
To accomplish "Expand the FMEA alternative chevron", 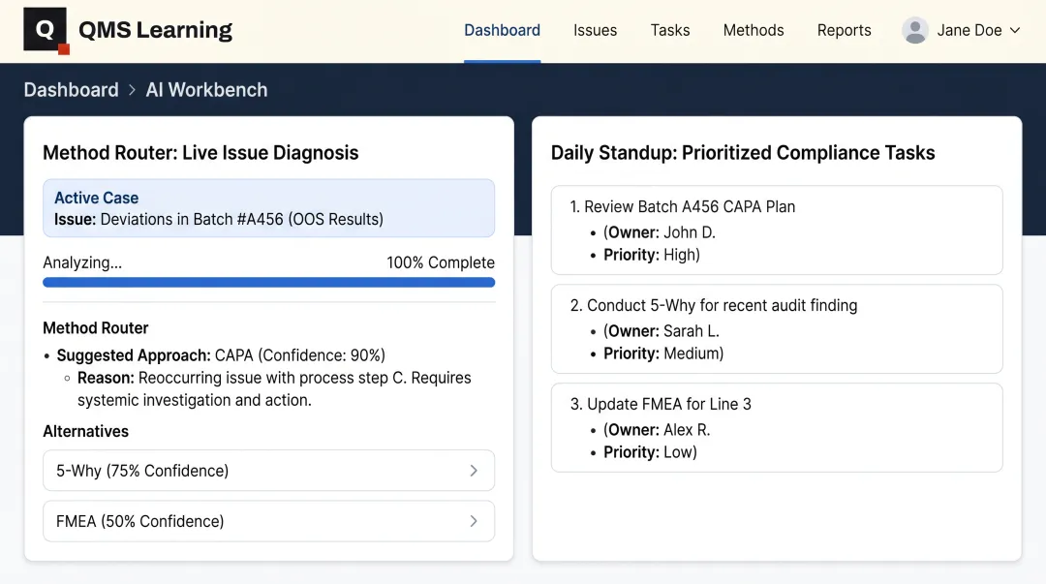I will pos(473,521).
